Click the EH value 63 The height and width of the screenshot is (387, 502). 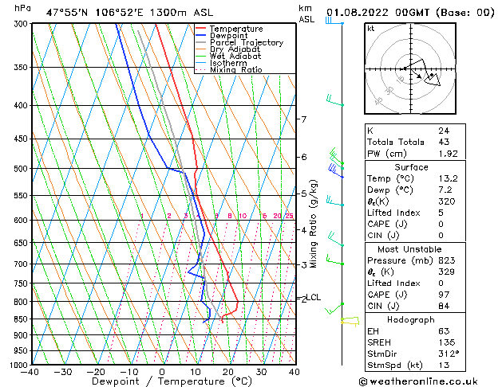coord(444,331)
